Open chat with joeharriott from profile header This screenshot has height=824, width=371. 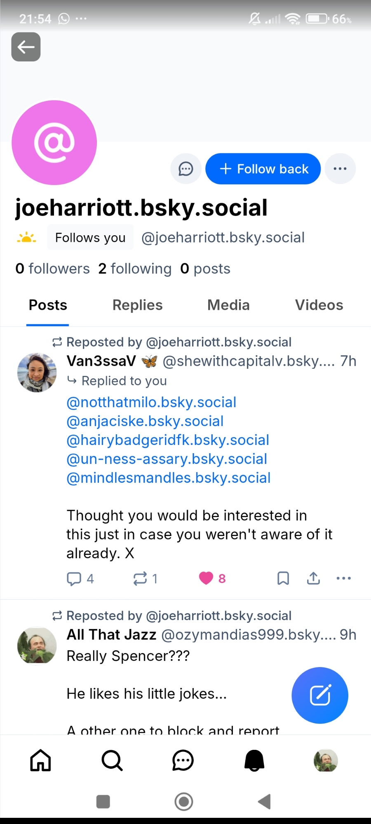(x=186, y=169)
